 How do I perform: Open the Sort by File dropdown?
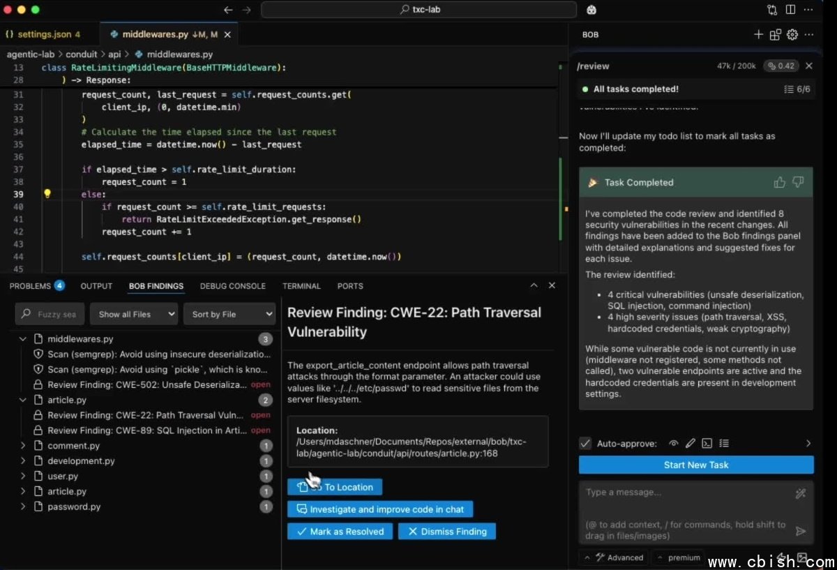(229, 314)
